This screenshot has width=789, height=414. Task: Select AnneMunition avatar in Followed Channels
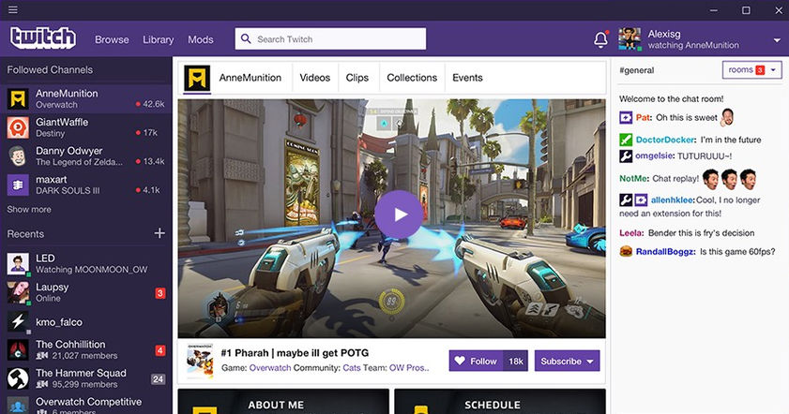(18, 99)
